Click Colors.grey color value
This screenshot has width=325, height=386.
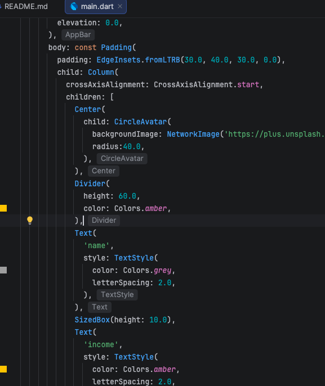click(x=148, y=270)
